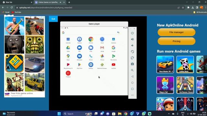Image resolution: width=207 pixels, height=116 pixels.
Task: Launch Play Games app in emulator
Action: (114, 56)
